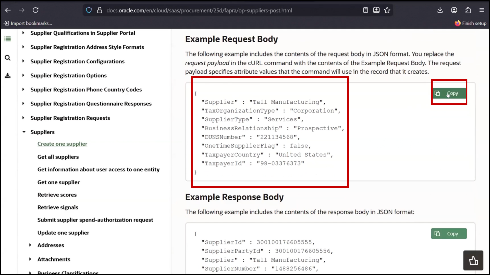Open Submit supplier spend-authorization request
Screen dimensions: 490x275
click(x=95, y=220)
